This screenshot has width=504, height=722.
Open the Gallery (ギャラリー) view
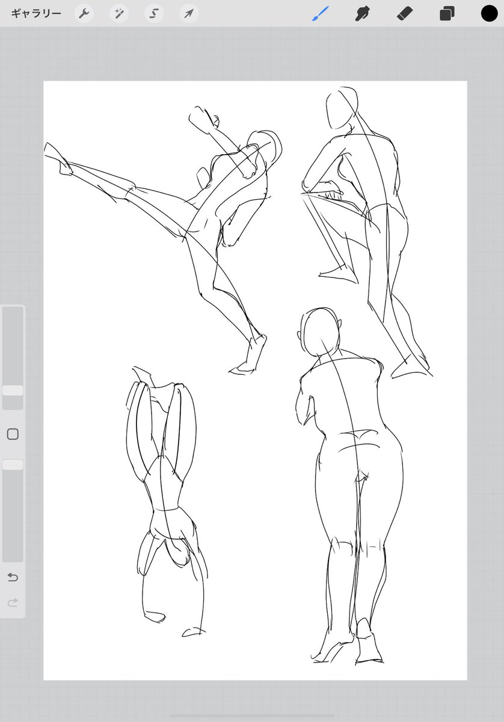36,13
